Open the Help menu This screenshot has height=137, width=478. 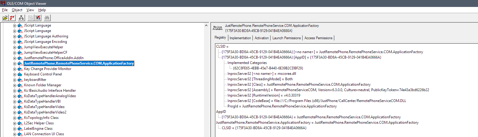point(42,10)
